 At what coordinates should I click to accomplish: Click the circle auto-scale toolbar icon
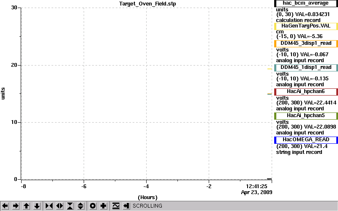(x=93, y=206)
